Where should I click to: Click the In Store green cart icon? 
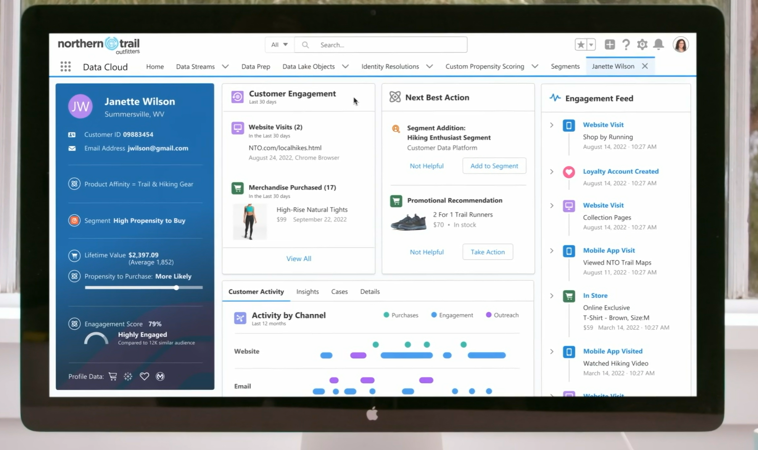(569, 296)
